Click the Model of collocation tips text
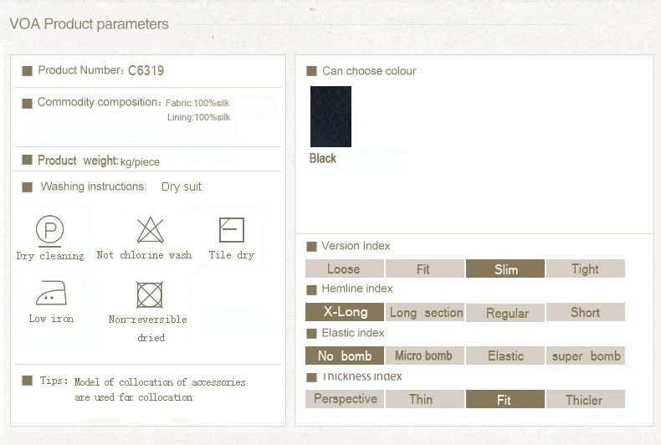This screenshot has height=445, width=661. point(160,390)
